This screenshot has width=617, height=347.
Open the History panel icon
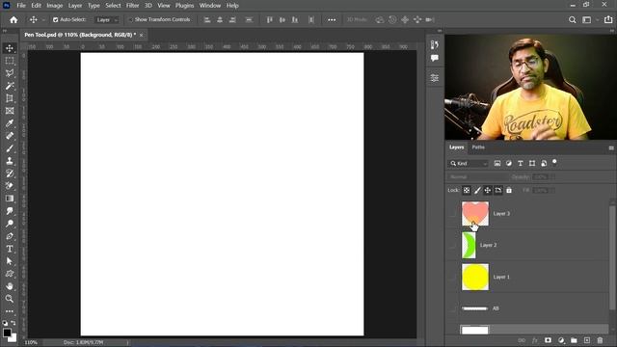435,45
